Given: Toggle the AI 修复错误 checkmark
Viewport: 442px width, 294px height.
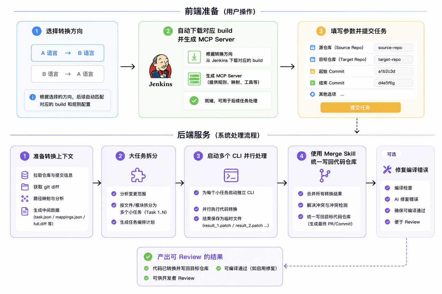Looking at the screenshot, I should pyautogui.click(x=387, y=199).
